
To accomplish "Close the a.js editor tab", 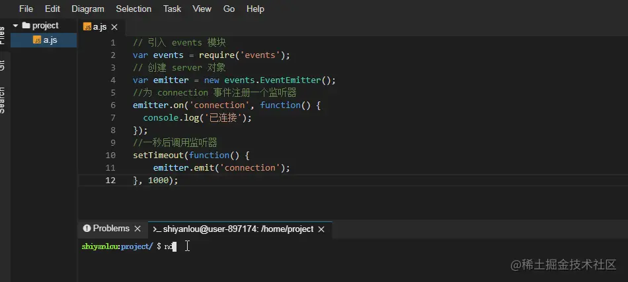I will [x=114, y=27].
